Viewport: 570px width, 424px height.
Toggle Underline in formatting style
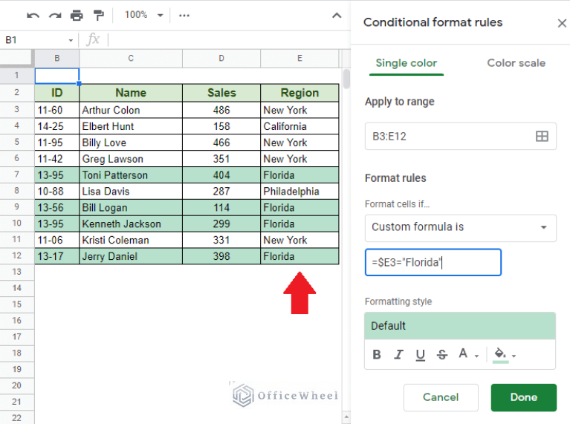[421, 355]
